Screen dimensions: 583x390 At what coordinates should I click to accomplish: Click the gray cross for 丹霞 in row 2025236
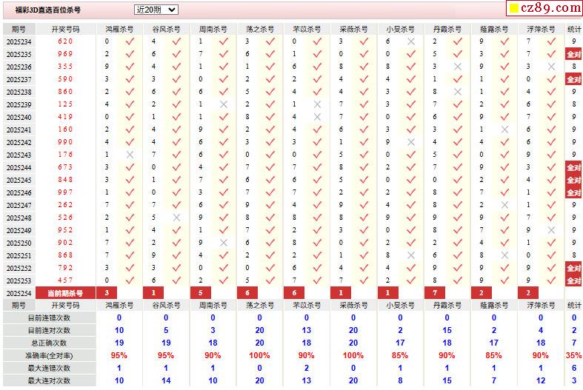[x=458, y=67]
